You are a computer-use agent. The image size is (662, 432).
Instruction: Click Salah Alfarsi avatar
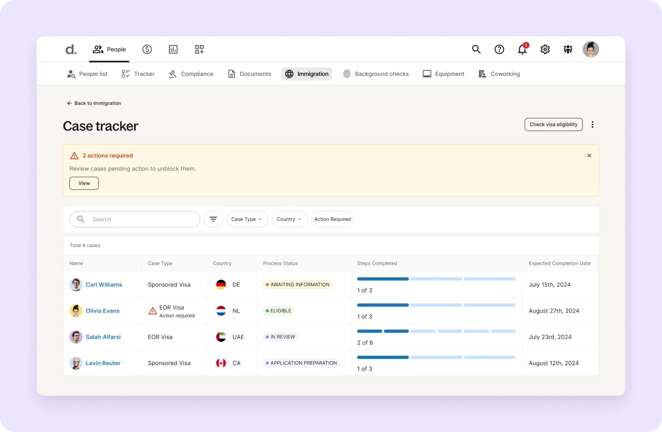coord(76,337)
